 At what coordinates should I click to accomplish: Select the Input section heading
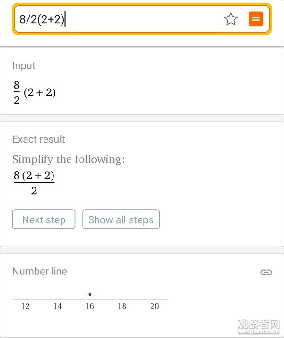click(x=24, y=65)
